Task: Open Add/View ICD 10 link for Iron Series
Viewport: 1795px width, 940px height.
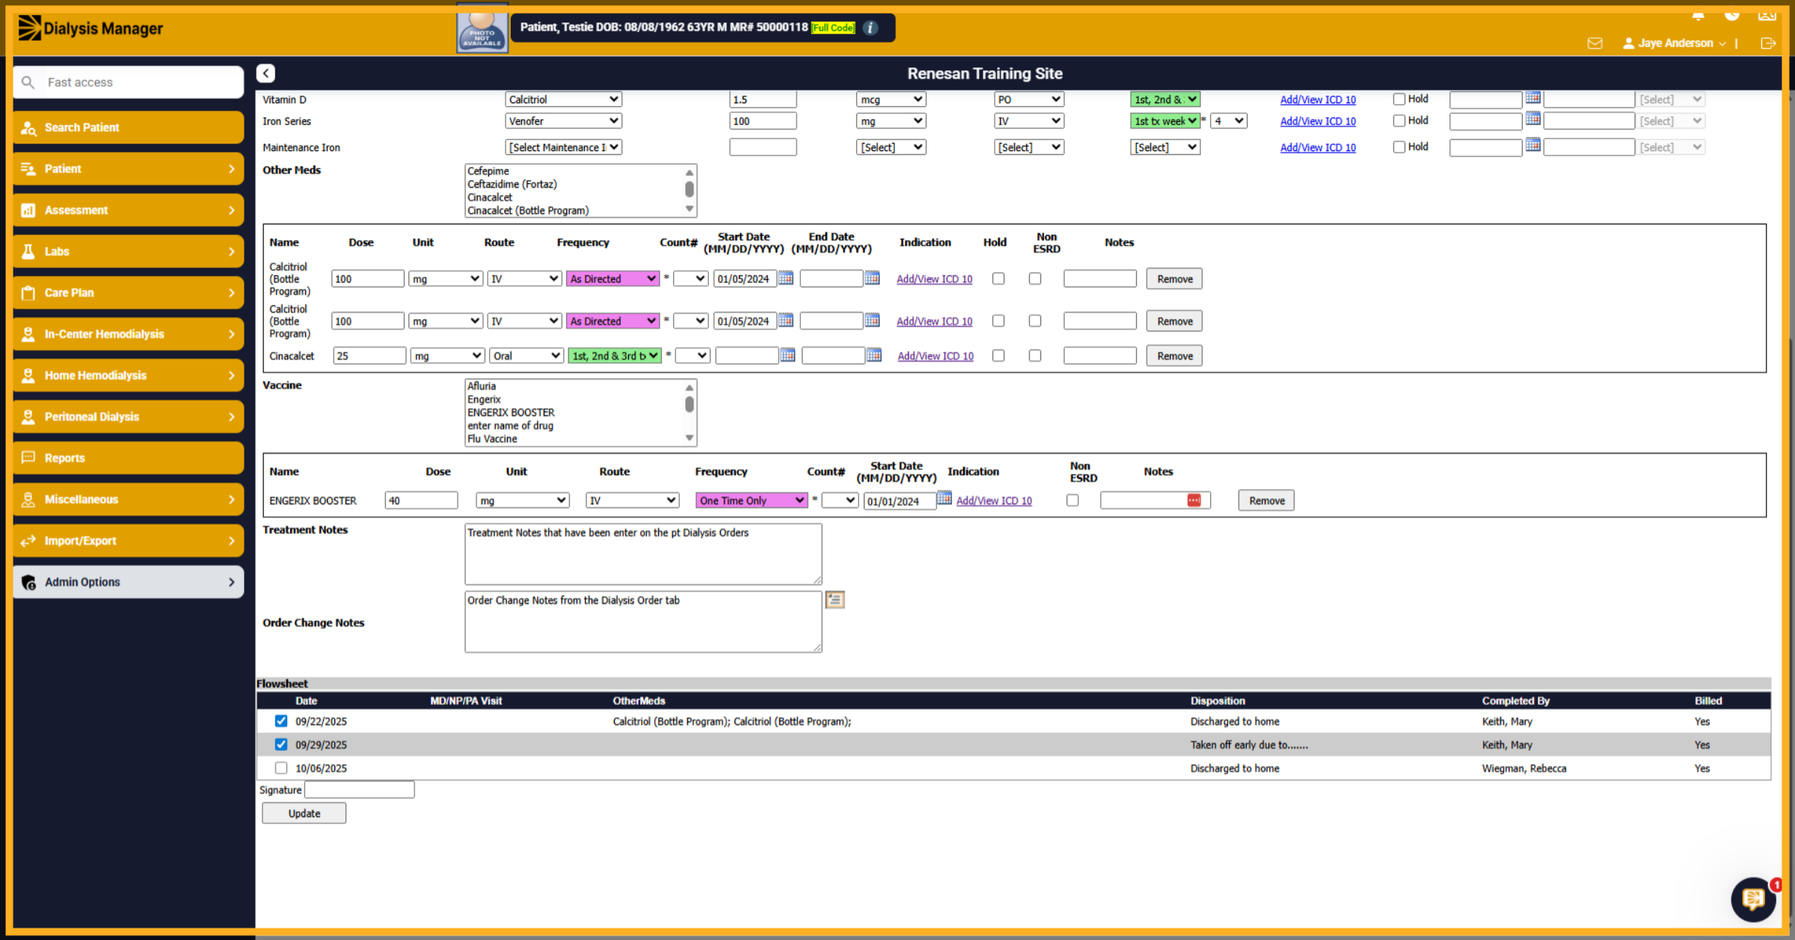Action: pyautogui.click(x=1317, y=121)
